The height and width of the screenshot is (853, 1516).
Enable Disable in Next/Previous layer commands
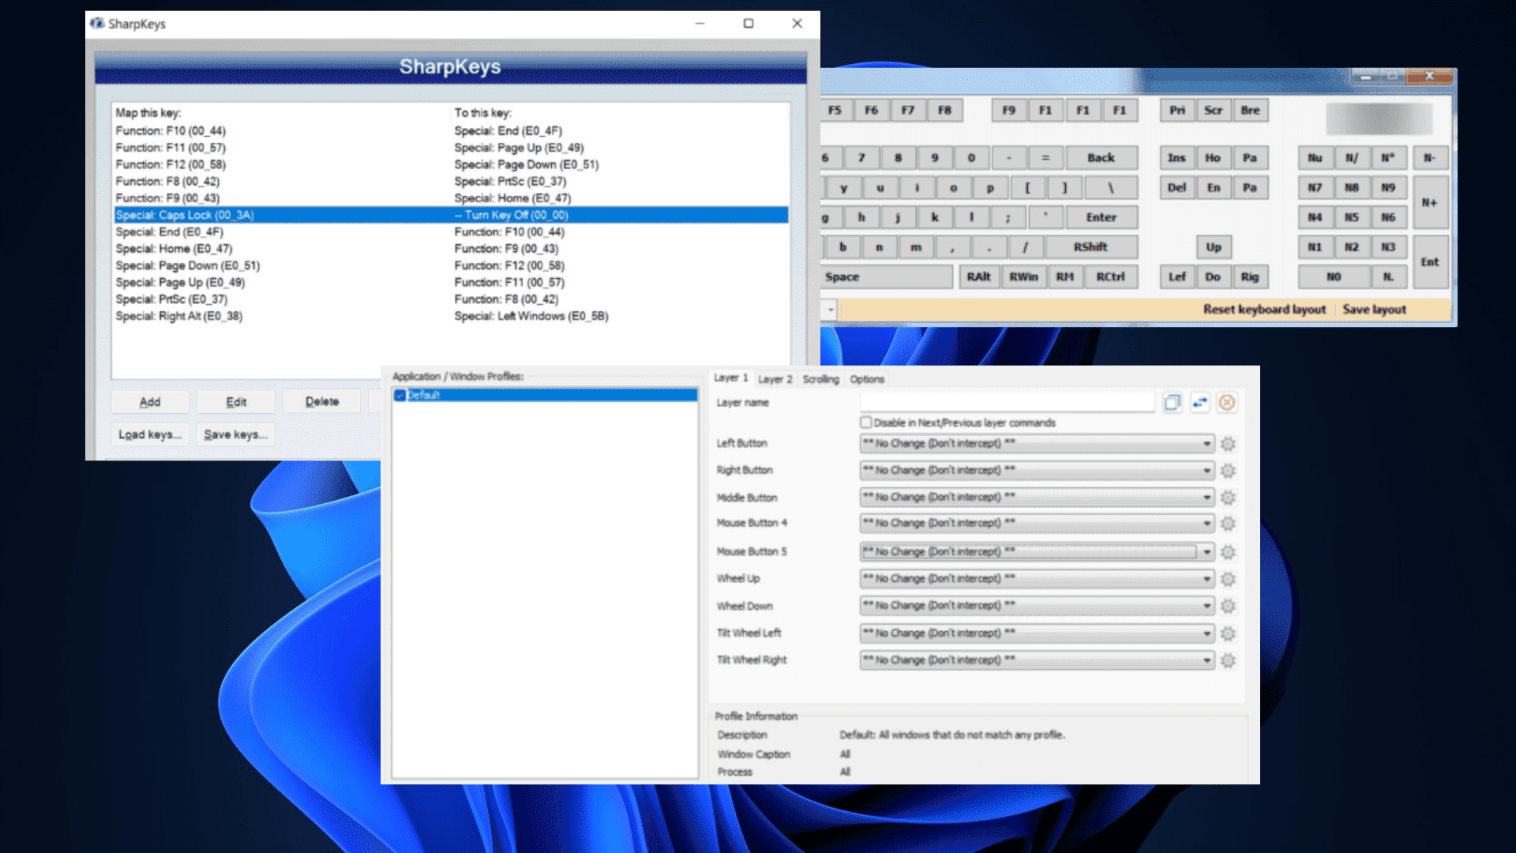866,423
